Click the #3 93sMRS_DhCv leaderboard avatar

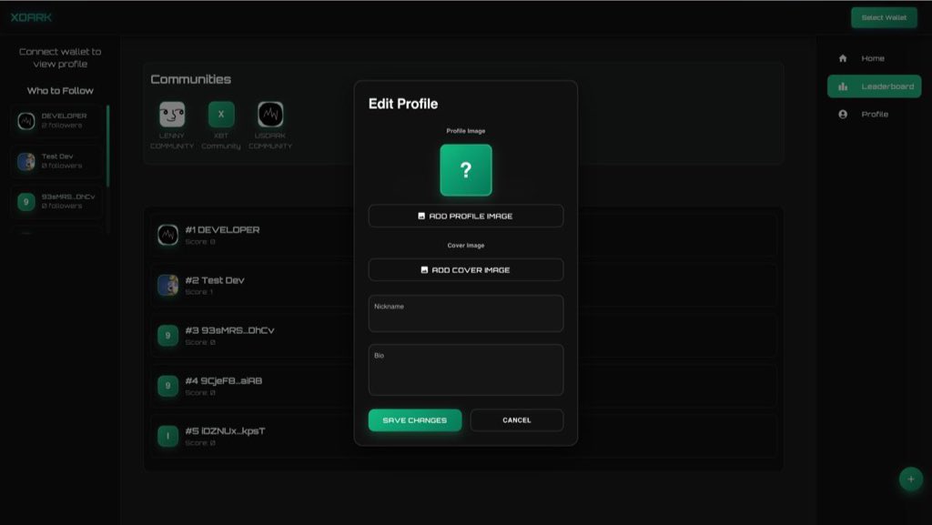(167, 336)
